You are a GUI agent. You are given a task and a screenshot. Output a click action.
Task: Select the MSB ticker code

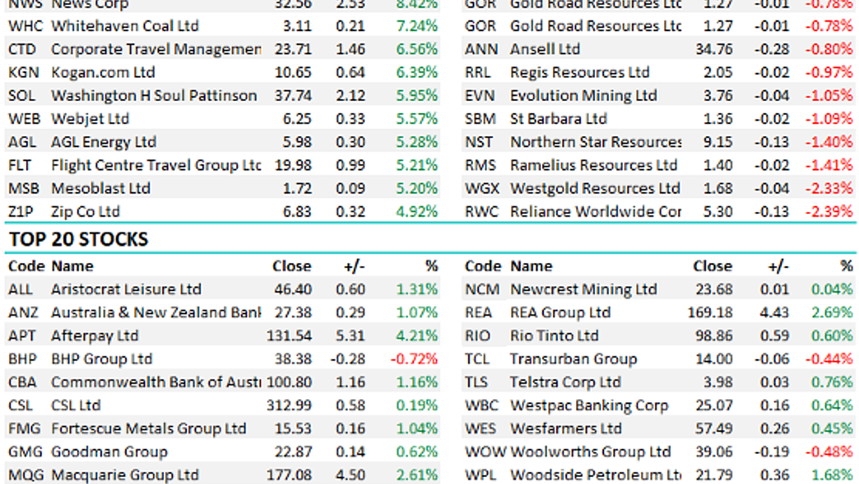[x=23, y=188]
